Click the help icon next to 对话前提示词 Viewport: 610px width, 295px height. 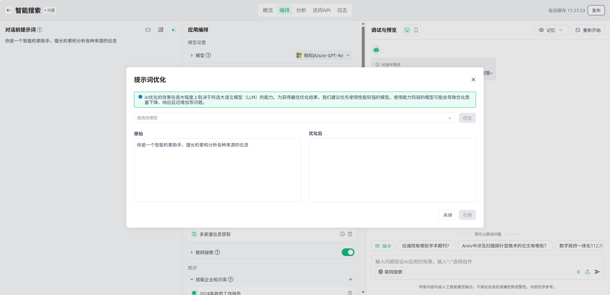(x=40, y=30)
